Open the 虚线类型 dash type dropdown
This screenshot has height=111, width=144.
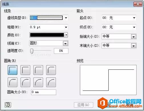pyautogui.click(x=66, y=18)
